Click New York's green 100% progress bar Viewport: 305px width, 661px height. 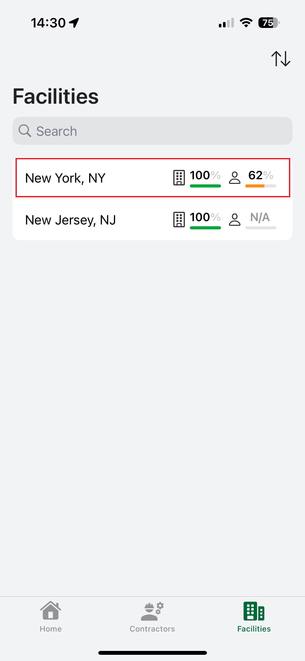[205, 186]
